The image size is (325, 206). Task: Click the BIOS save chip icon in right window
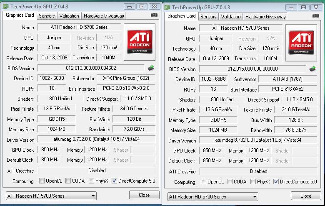coord(312,69)
